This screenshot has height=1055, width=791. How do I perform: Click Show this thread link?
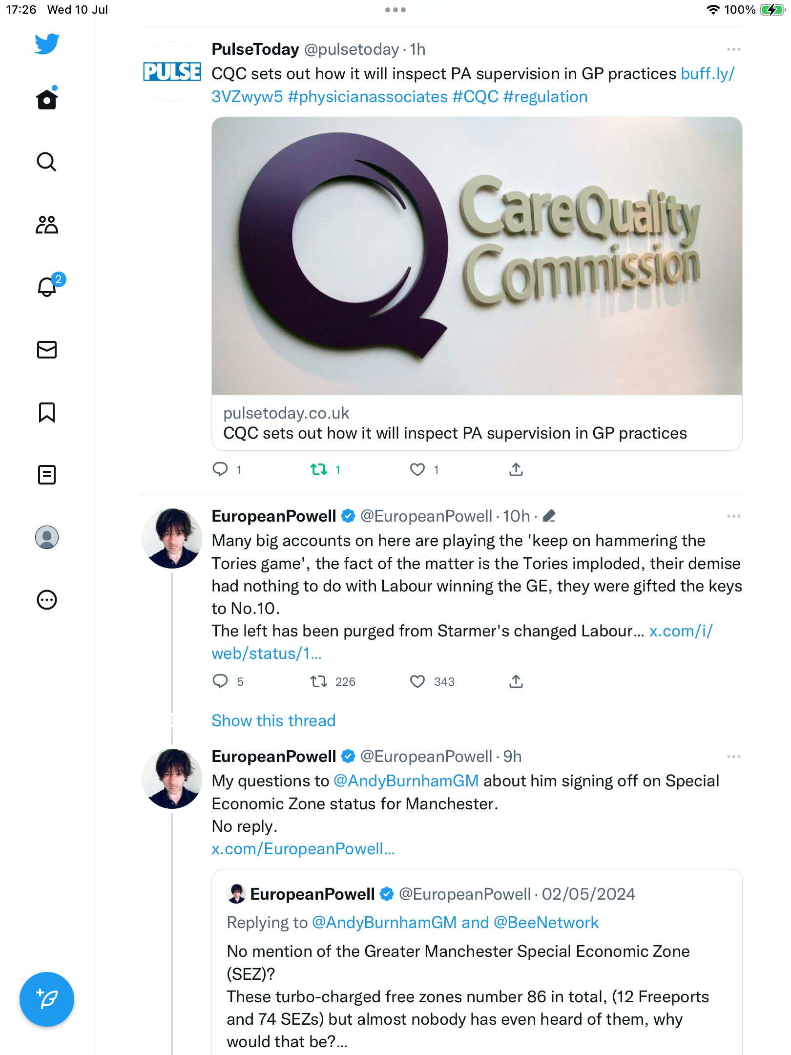(x=273, y=720)
